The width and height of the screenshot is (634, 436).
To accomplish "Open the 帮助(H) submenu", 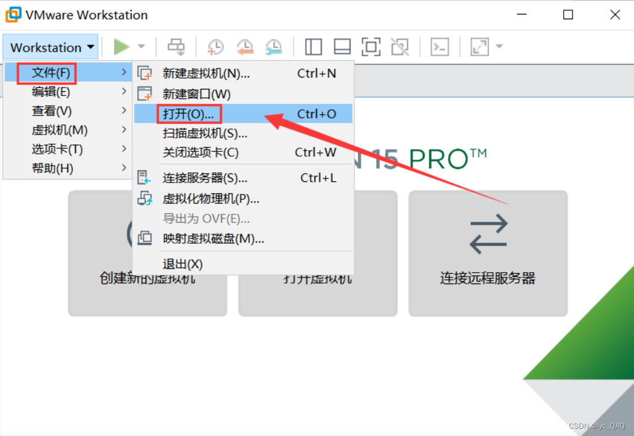I will click(x=68, y=168).
